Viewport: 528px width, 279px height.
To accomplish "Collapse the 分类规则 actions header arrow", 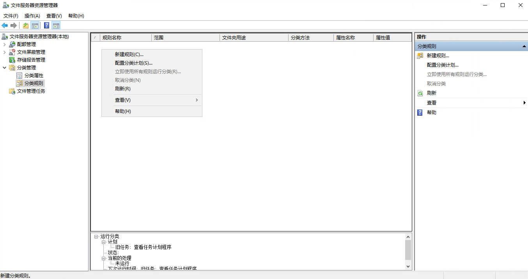I will pyautogui.click(x=524, y=46).
